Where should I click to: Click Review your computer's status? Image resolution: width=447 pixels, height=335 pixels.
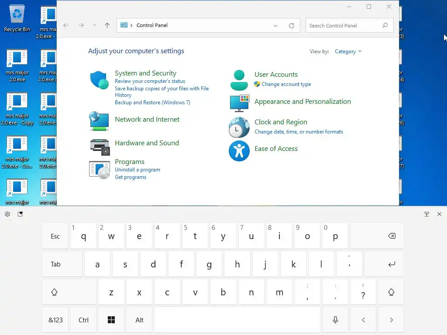[150, 81]
